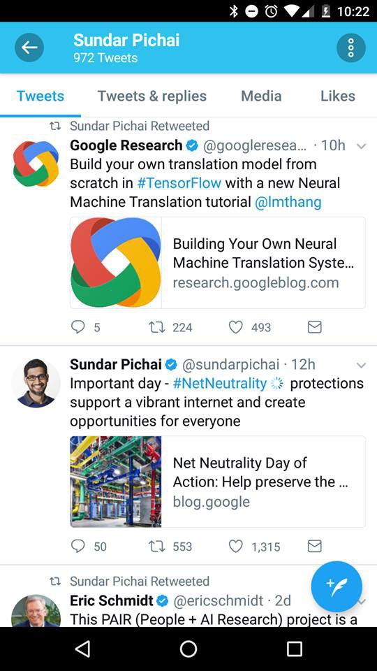The image size is (377, 671).
Task: Open the Likes tab
Action: pos(338,96)
